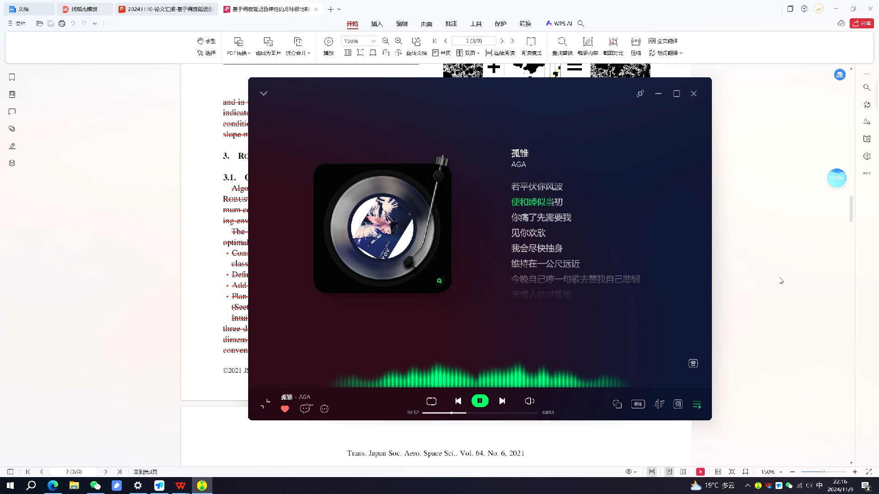Skip to the next track
This screenshot has width=879, height=494.
(x=502, y=401)
